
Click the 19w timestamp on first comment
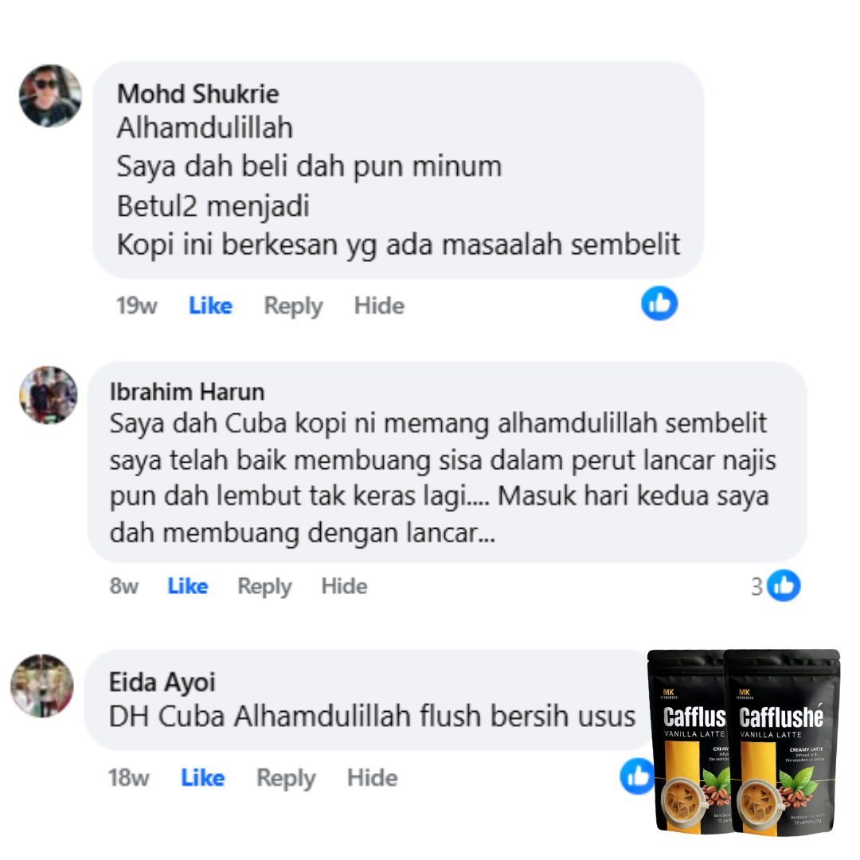137,306
